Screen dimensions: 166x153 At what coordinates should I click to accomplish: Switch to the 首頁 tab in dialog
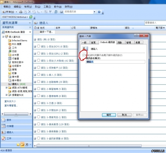tap(94, 43)
